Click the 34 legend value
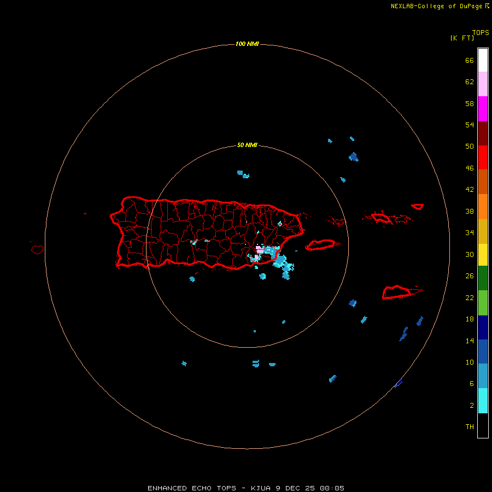 [470, 232]
